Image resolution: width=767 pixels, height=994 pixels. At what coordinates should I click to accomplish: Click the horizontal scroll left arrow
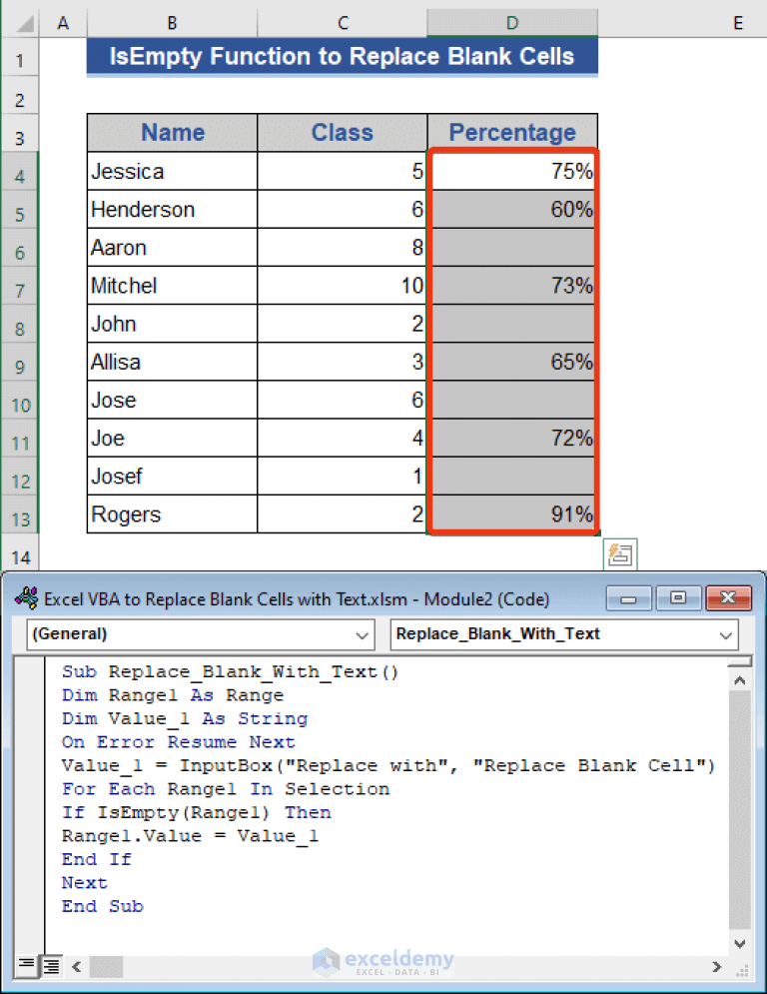(x=77, y=967)
